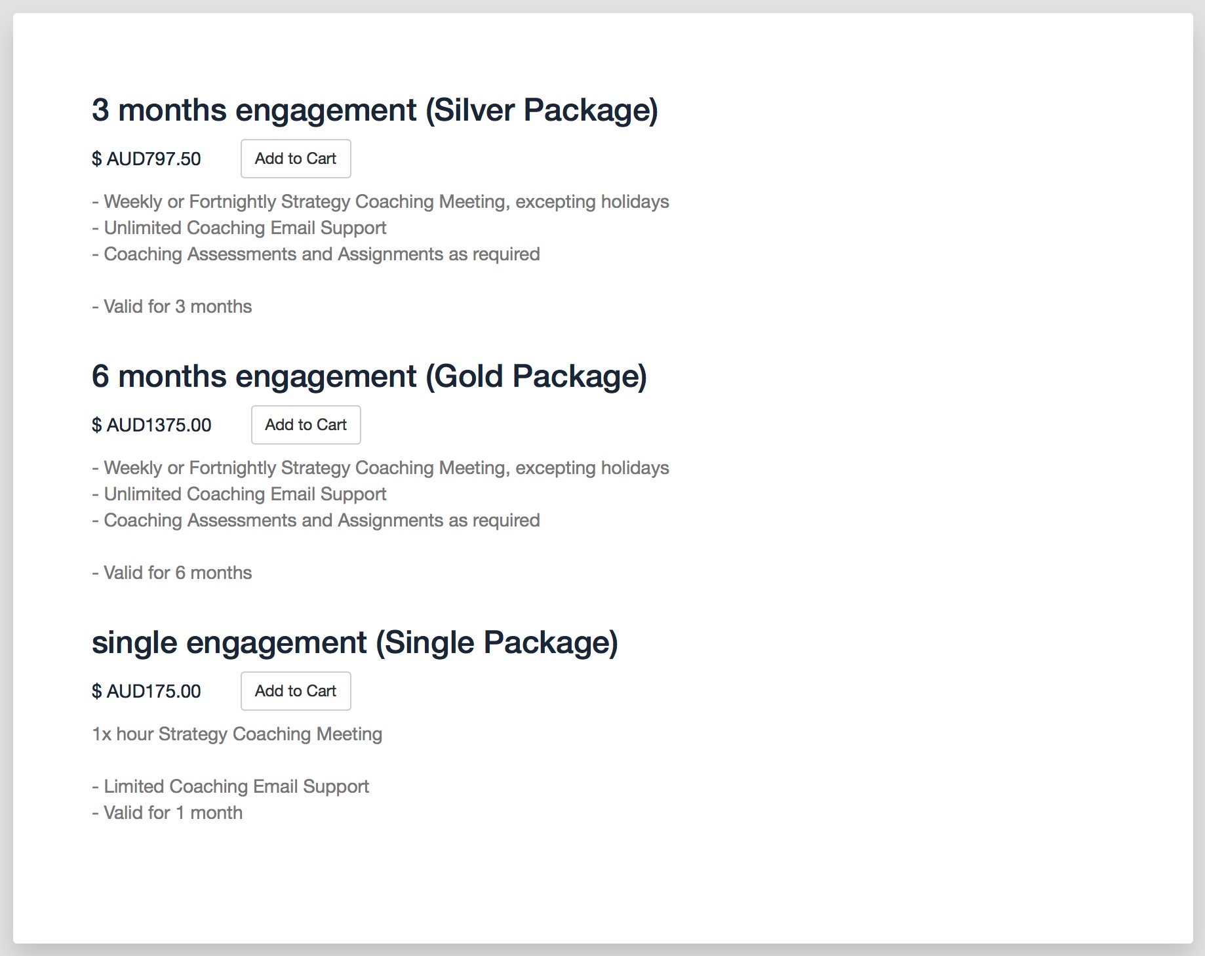Screen dimensions: 1205x956
Task: Click Gold's Unlimited Coaching Email Support line
Action: click(x=239, y=494)
